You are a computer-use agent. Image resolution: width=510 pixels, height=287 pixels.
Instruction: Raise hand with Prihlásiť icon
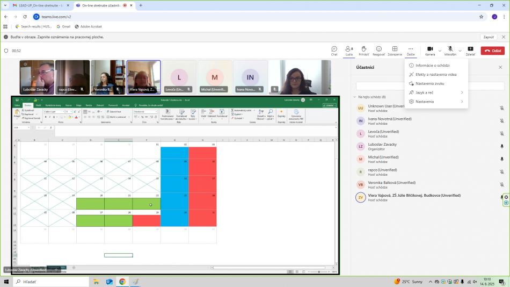pyautogui.click(x=363, y=49)
